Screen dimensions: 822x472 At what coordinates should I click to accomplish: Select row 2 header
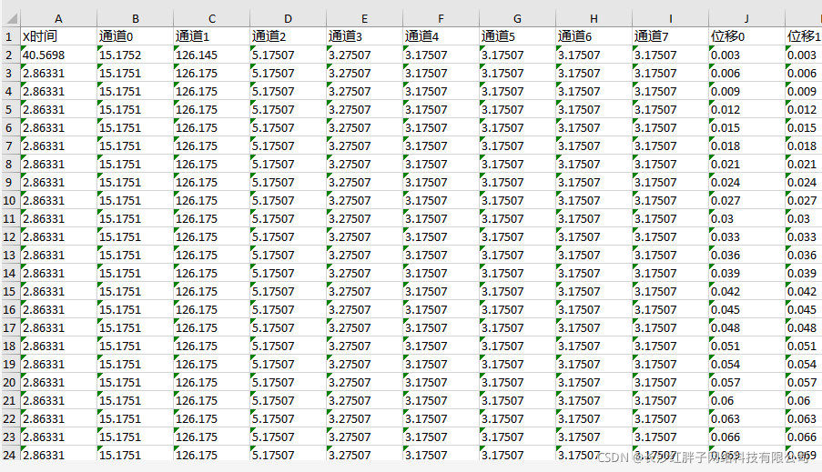click(11, 55)
